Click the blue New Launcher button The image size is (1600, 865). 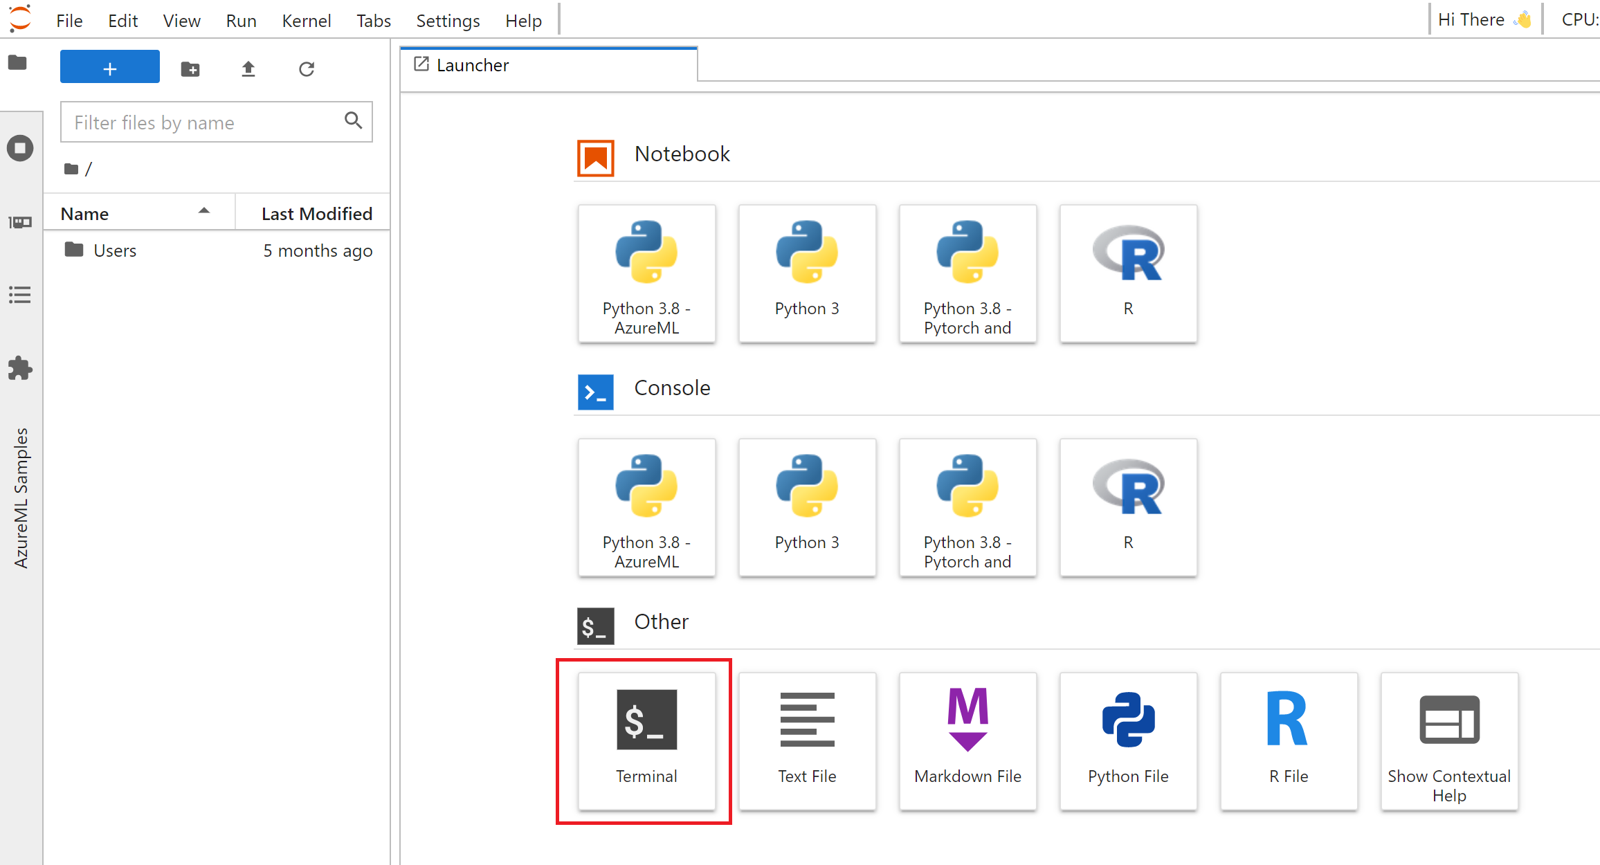tap(109, 67)
